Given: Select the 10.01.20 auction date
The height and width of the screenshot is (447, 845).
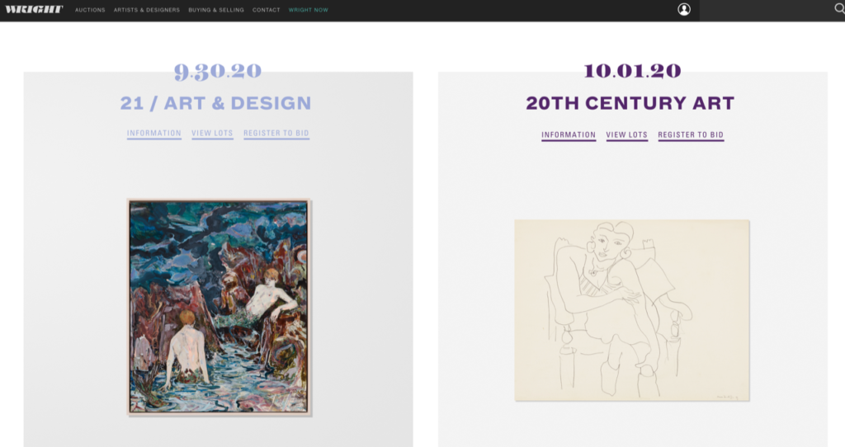Looking at the screenshot, I should (632, 71).
